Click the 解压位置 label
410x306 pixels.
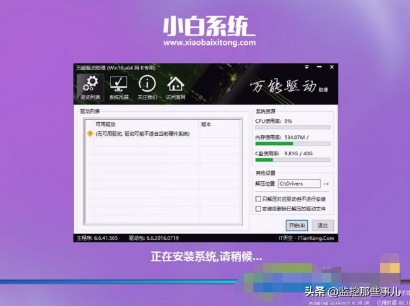click(x=265, y=184)
